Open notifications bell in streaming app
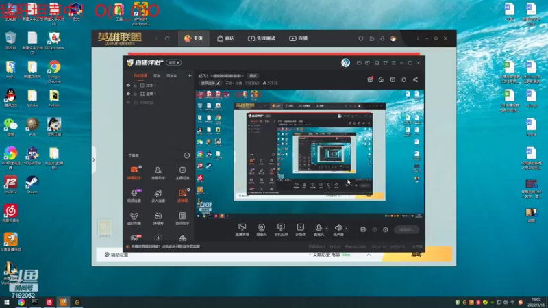Viewport: 548px width, 308px height. pyautogui.click(x=403, y=79)
